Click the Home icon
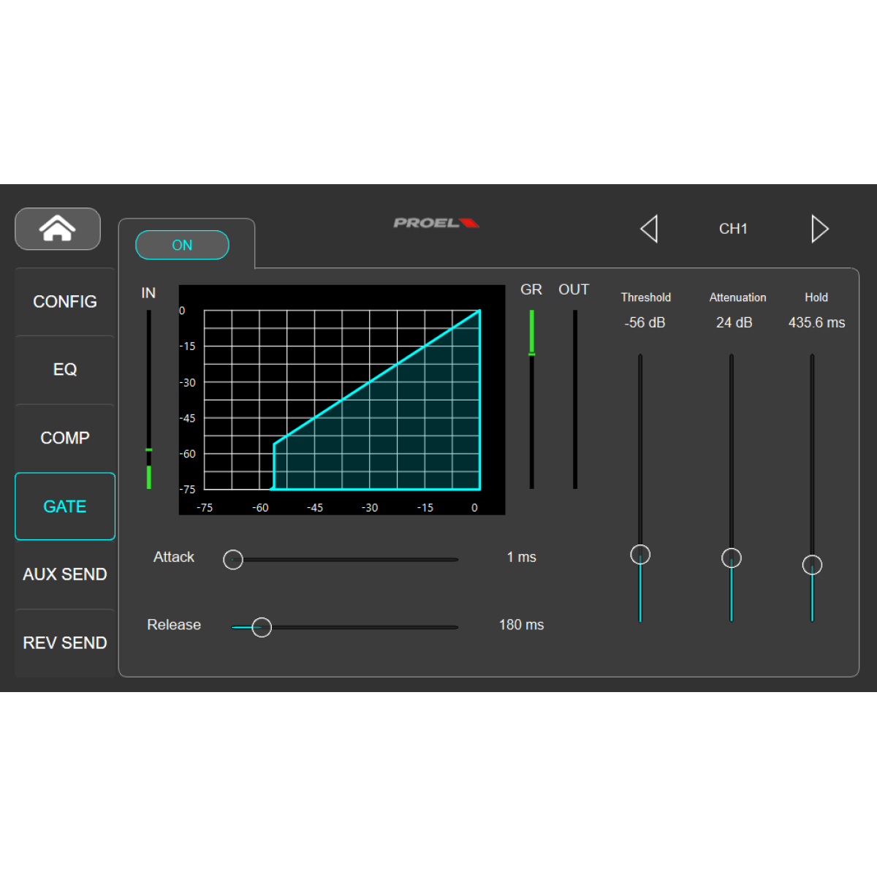This screenshot has width=877, height=877. tap(57, 229)
